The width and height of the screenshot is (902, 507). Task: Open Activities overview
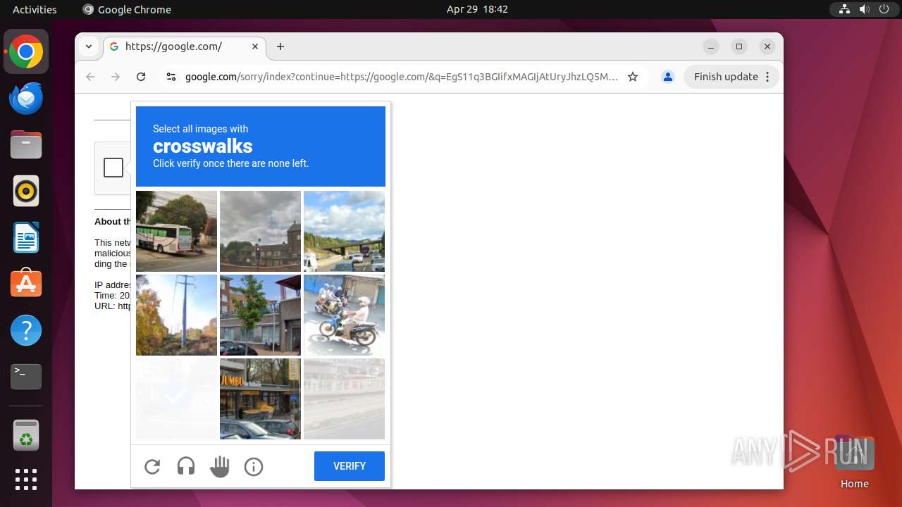35,9
